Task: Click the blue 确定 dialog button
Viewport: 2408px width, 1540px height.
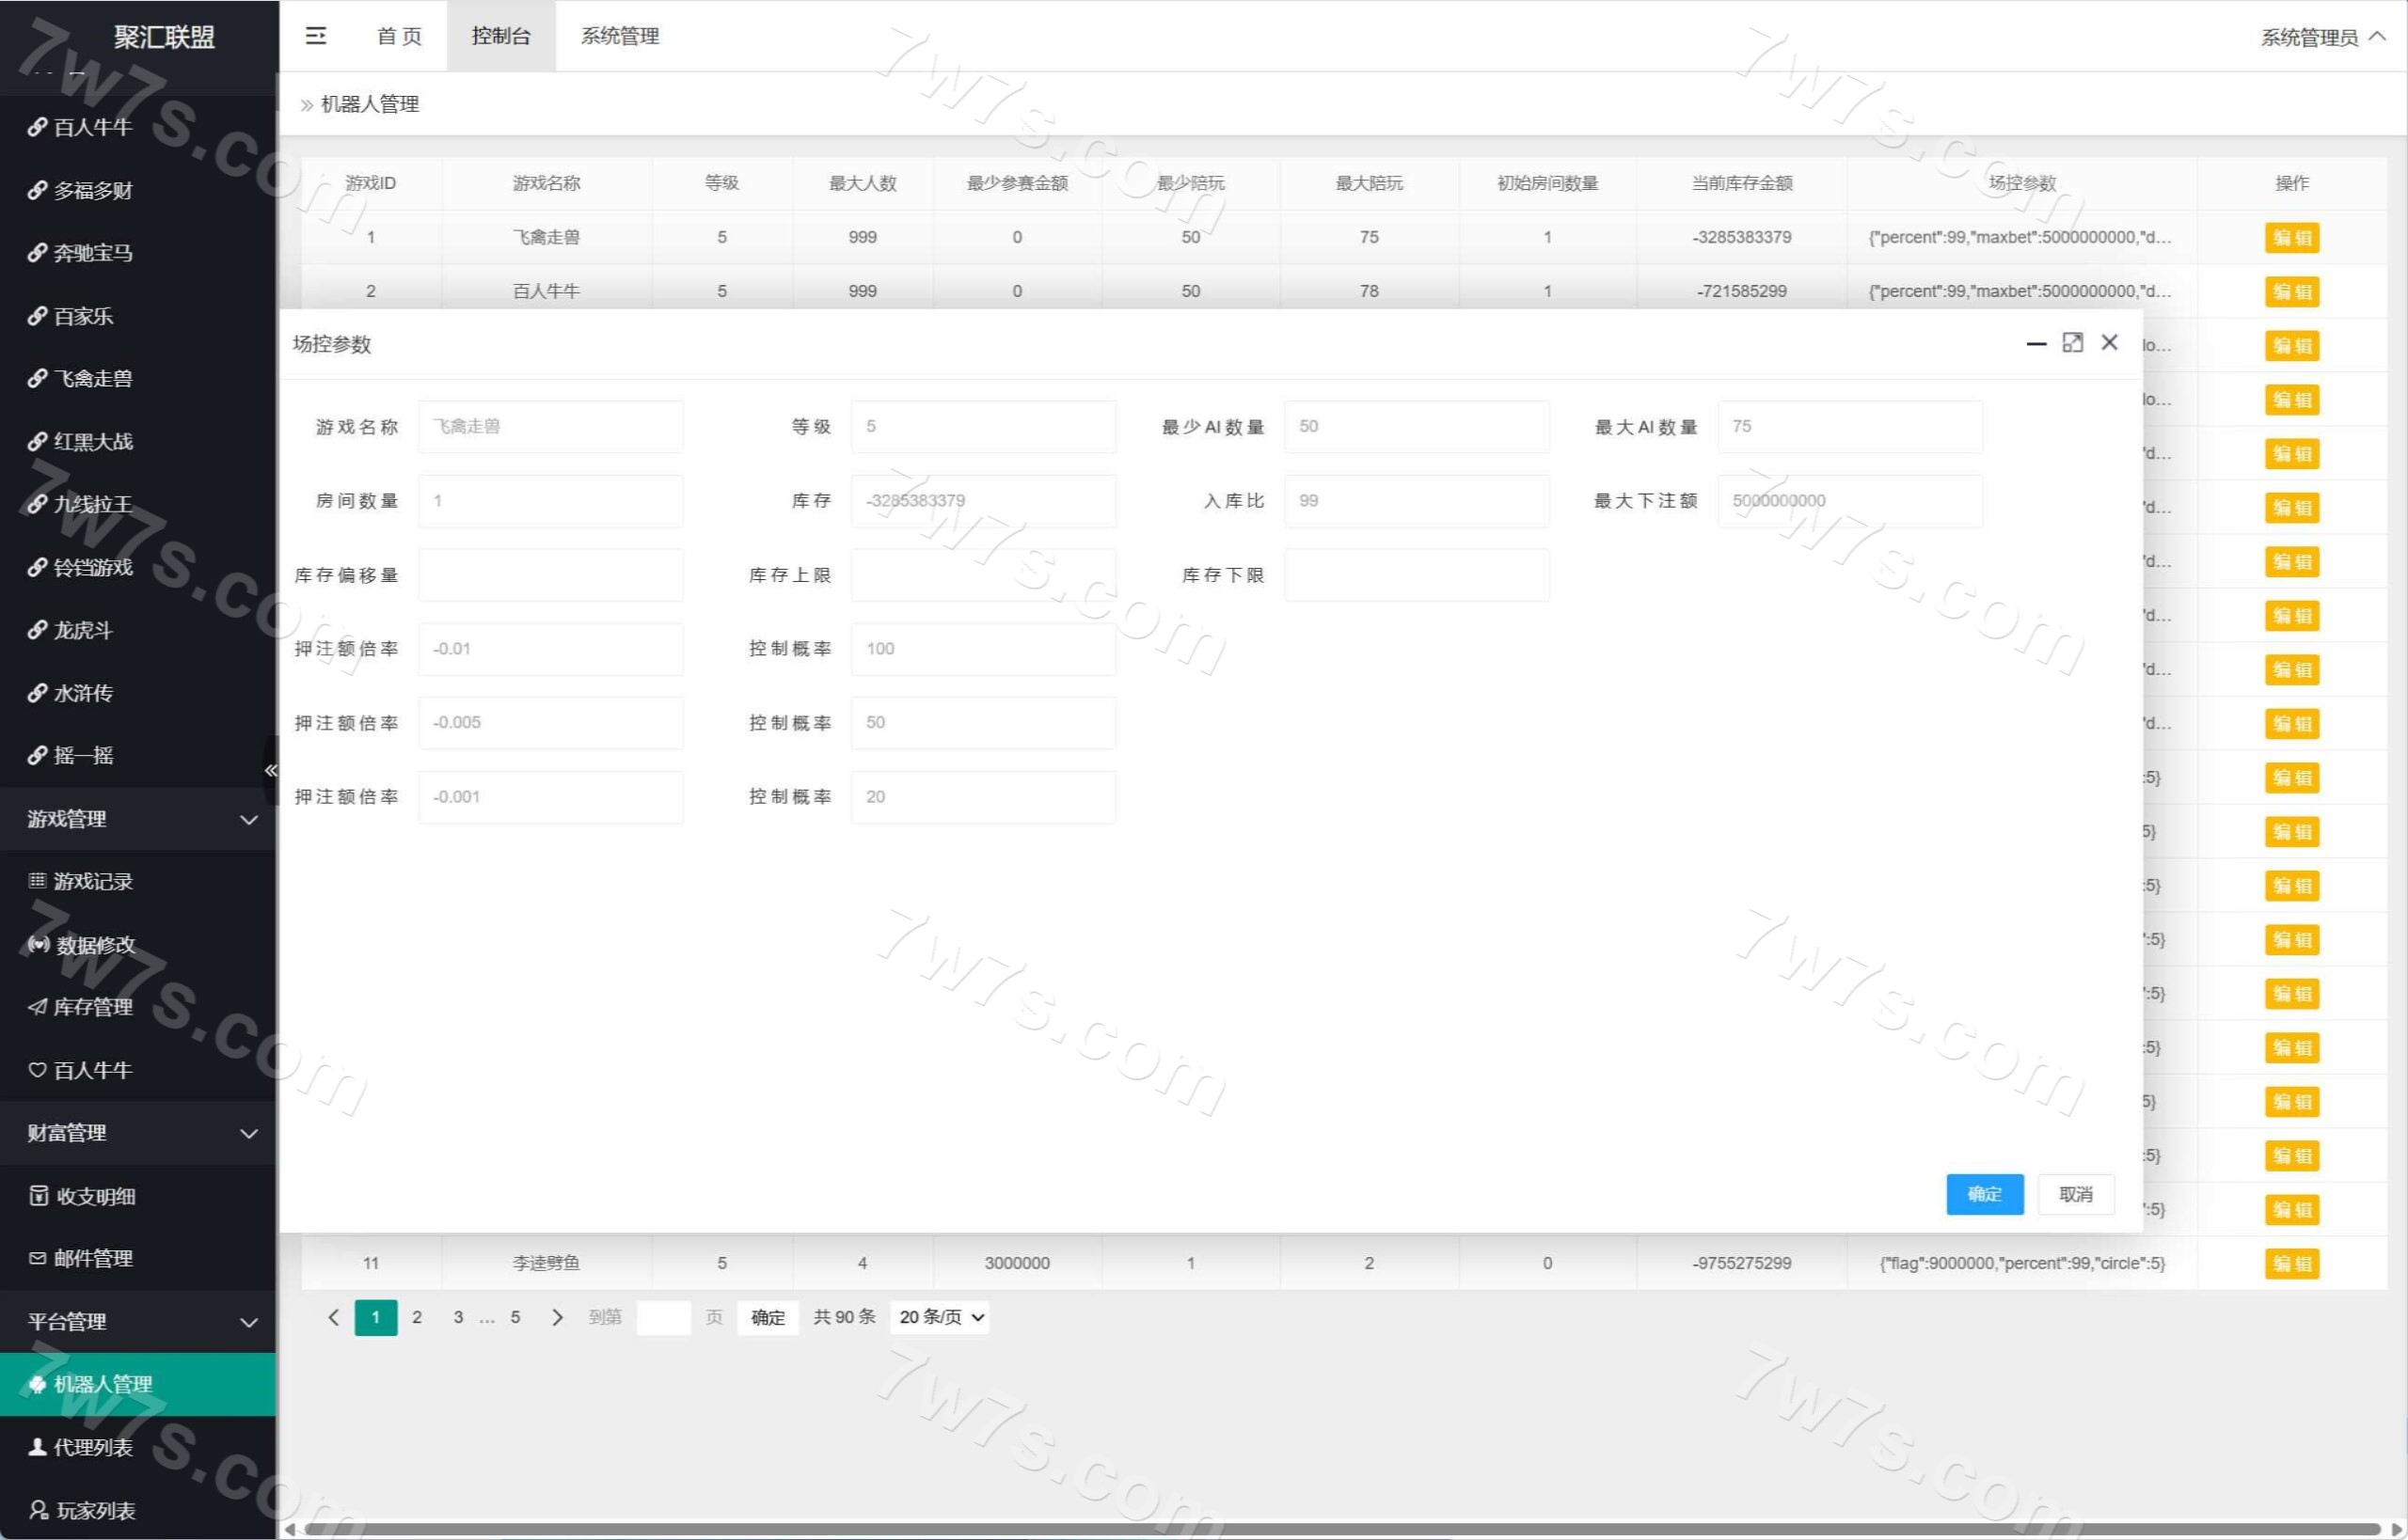Action: (x=1984, y=1194)
